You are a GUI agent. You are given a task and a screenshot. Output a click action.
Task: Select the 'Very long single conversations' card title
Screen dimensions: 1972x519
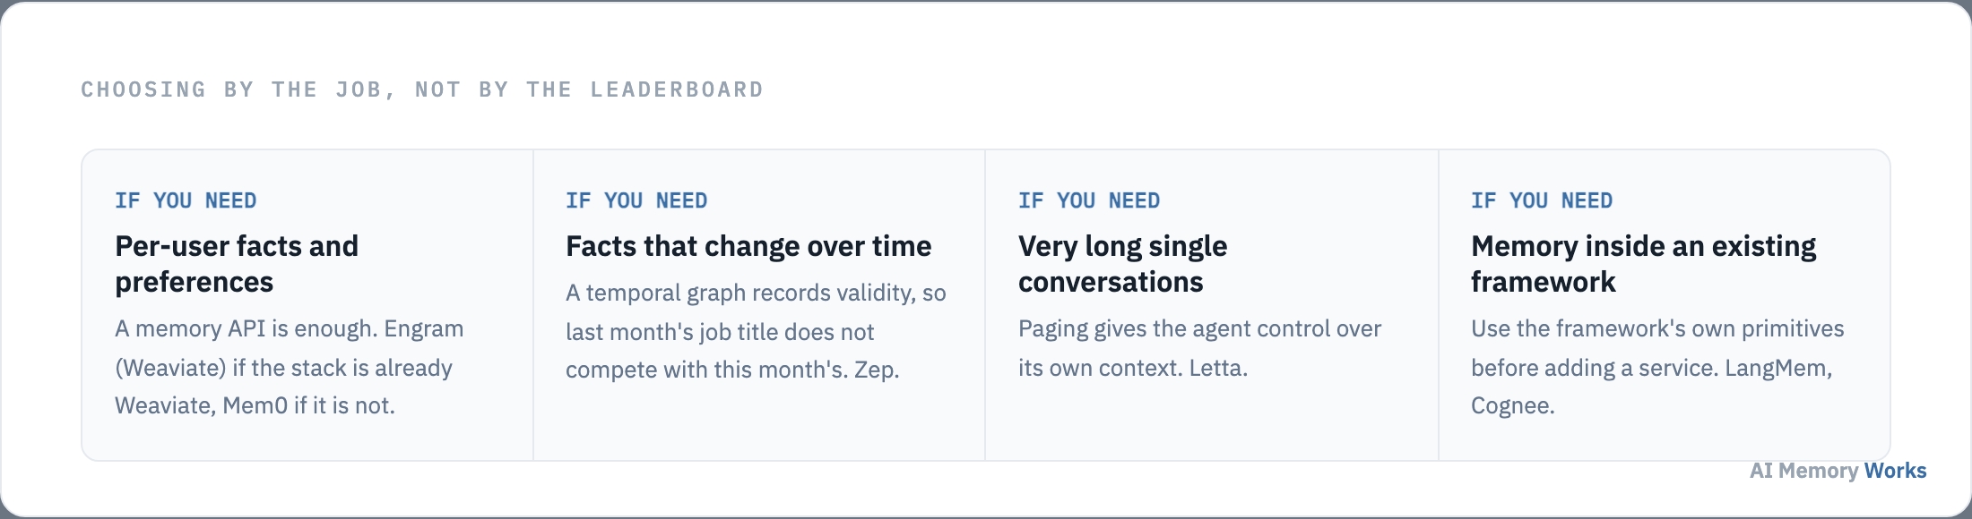click(x=1122, y=264)
